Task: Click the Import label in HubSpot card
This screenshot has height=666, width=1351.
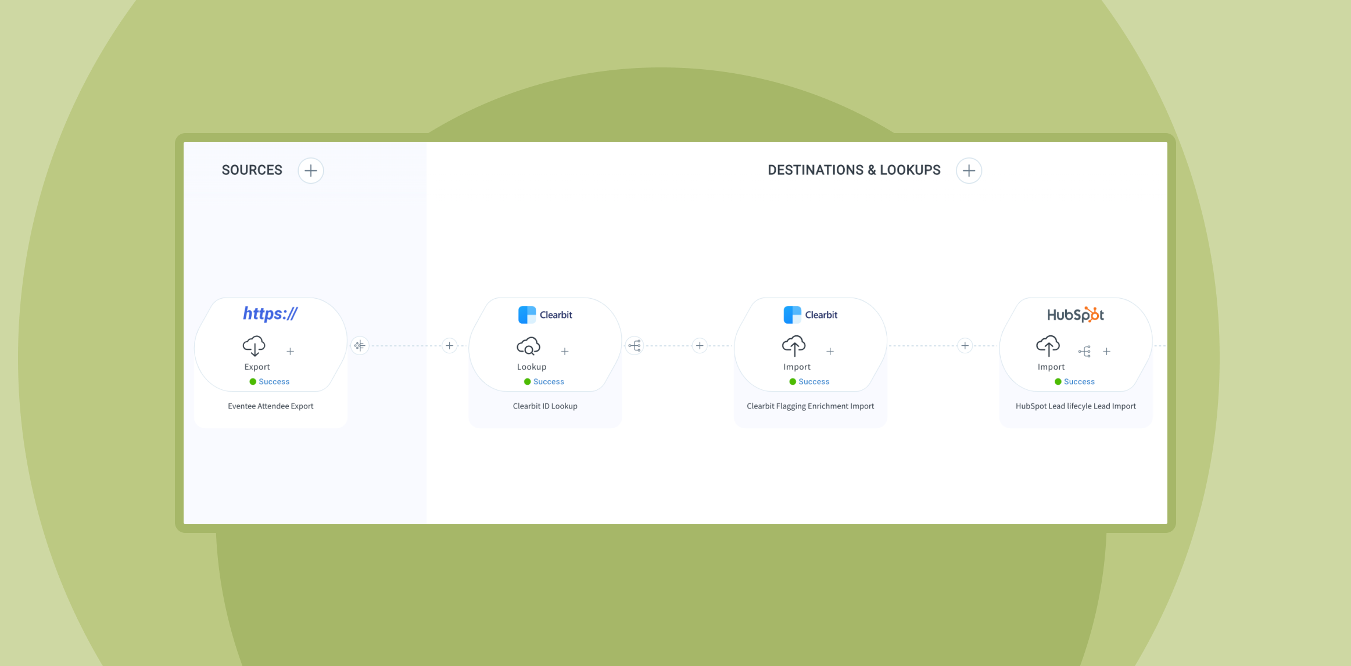Action: click(x=1051, y=367)
